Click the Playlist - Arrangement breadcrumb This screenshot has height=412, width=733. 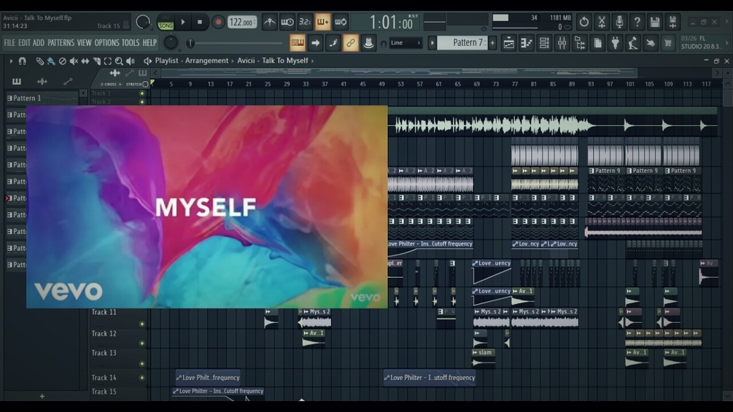[192, 61]
